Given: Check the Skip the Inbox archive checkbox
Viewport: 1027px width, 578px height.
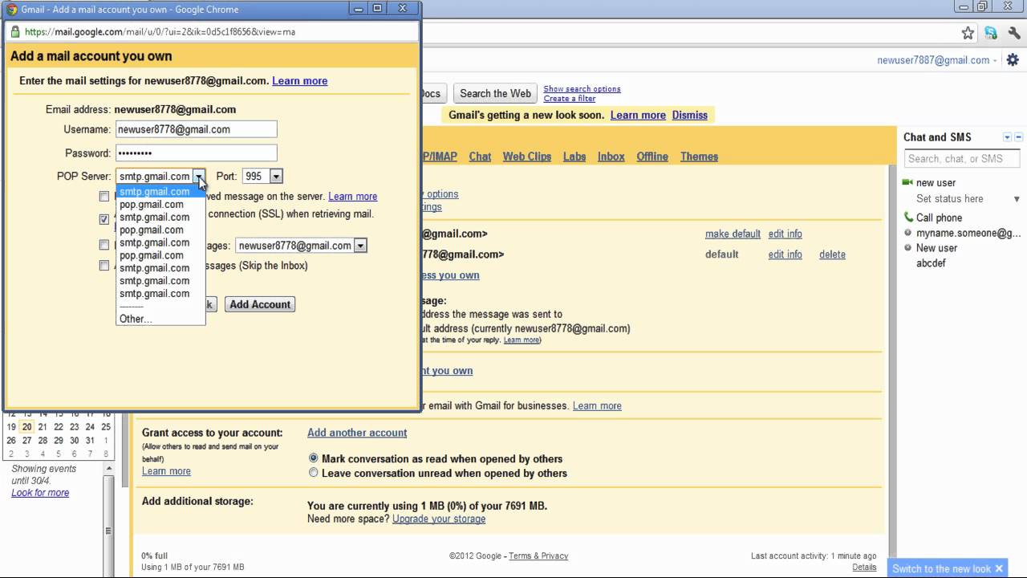Looking at the screenshot, I should [104, 265].
